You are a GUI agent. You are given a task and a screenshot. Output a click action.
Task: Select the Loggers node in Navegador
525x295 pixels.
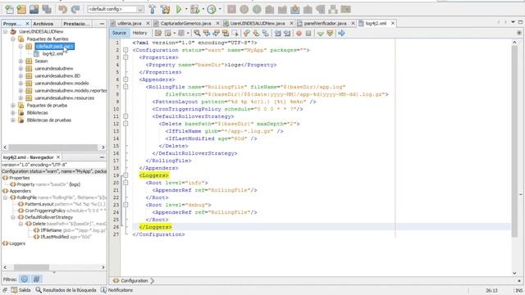tap(17, 243)
